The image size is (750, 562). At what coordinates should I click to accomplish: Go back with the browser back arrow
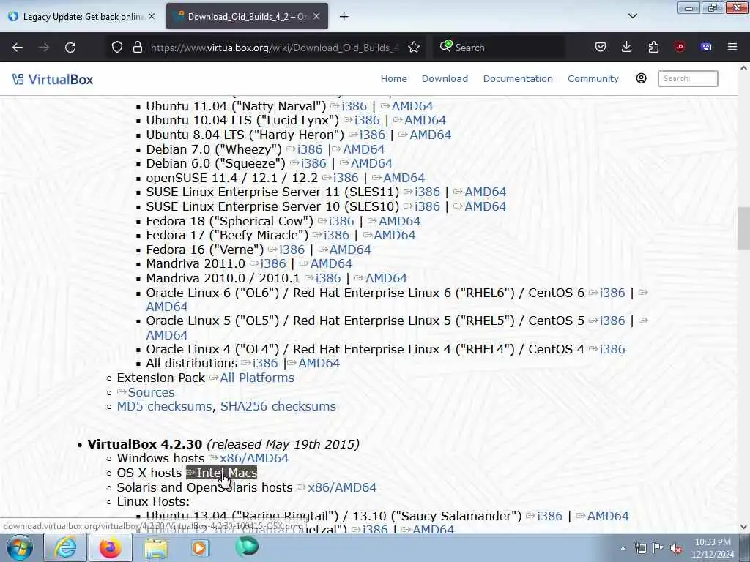click(x=18, y=48)
